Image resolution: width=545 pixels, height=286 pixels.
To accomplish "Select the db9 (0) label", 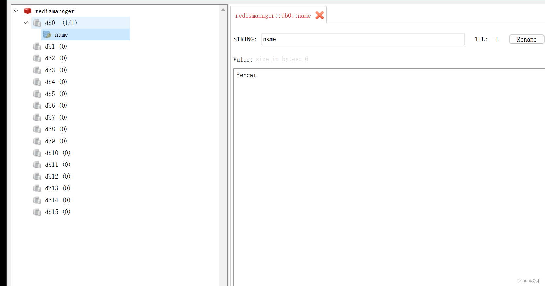I will [x=56, y=141].
